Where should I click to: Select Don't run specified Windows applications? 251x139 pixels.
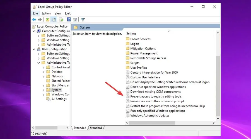click(158, 87)
